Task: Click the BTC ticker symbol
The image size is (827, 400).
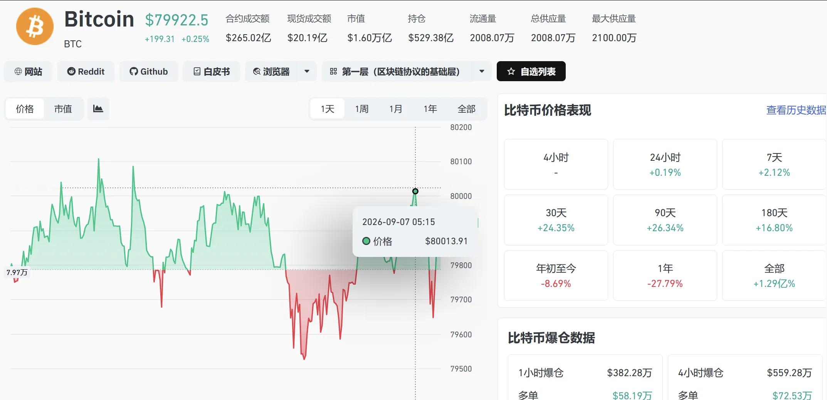Action: coord(73,44)
